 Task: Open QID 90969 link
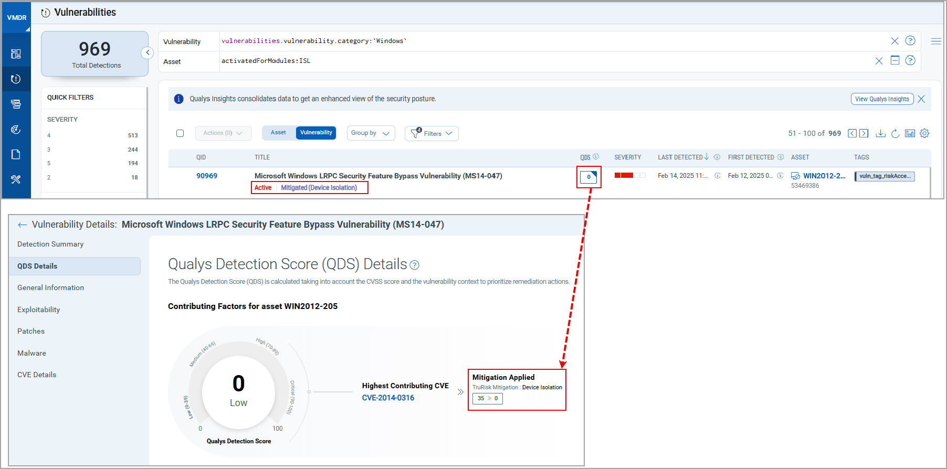click(x=207, y=176)
